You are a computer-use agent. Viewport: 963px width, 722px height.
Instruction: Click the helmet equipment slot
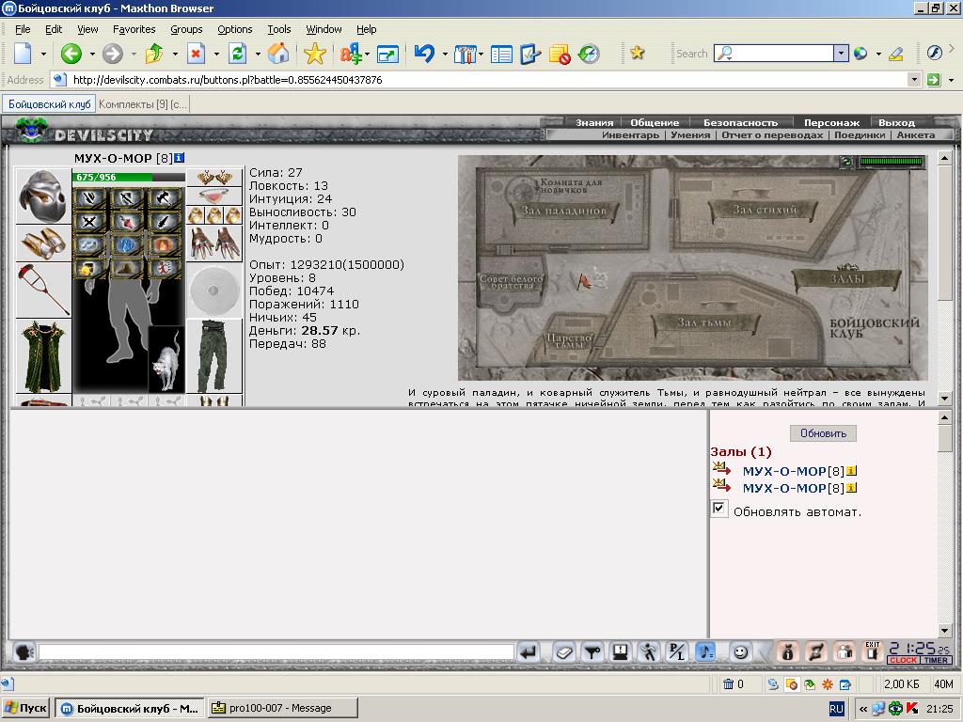click(42, 196)
